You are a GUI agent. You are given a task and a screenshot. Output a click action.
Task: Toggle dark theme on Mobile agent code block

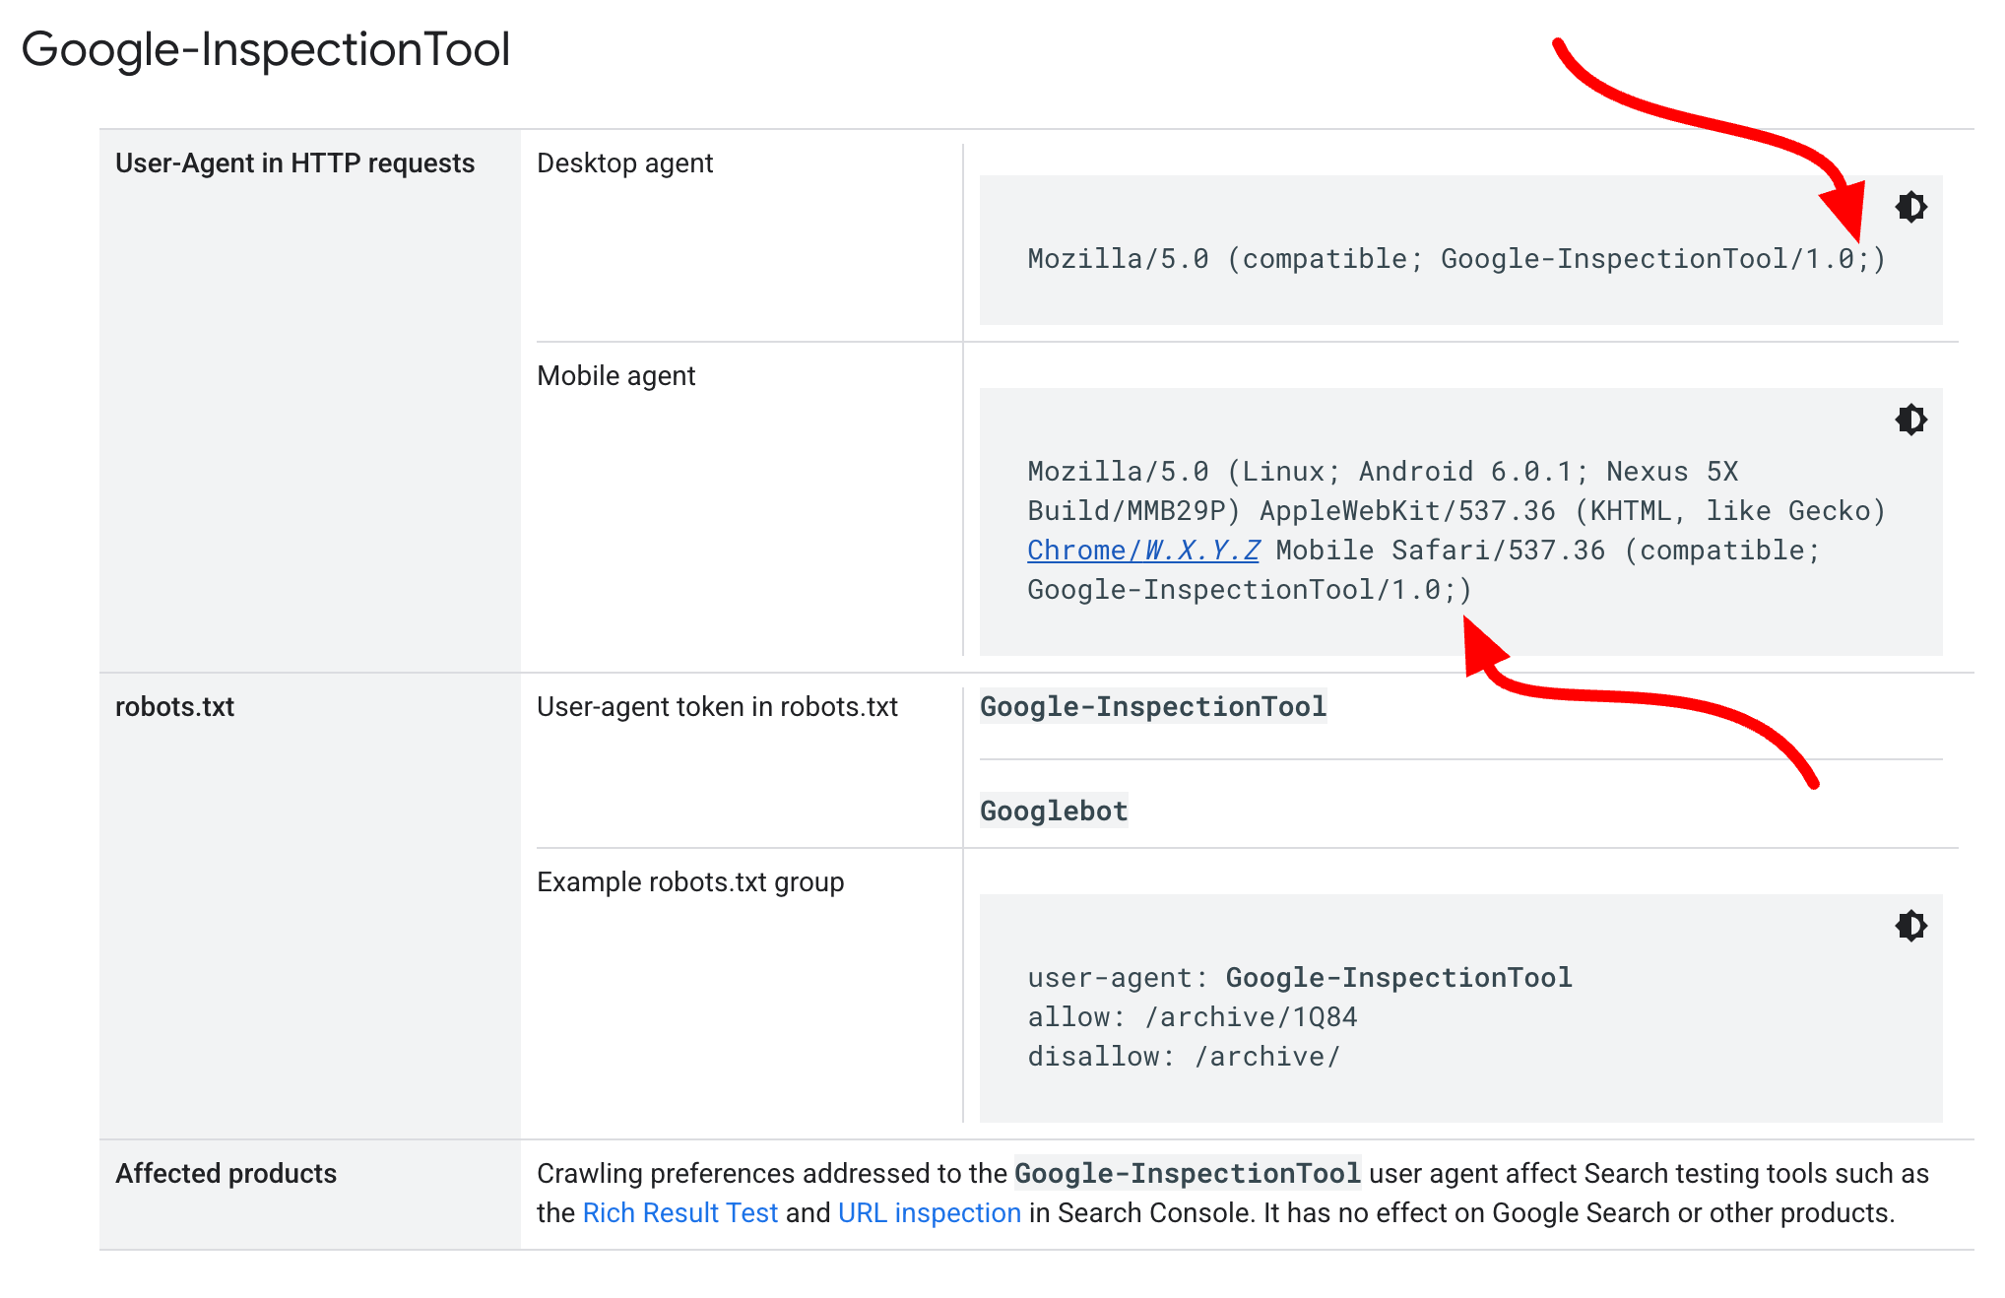click(x=1910, y=420)
